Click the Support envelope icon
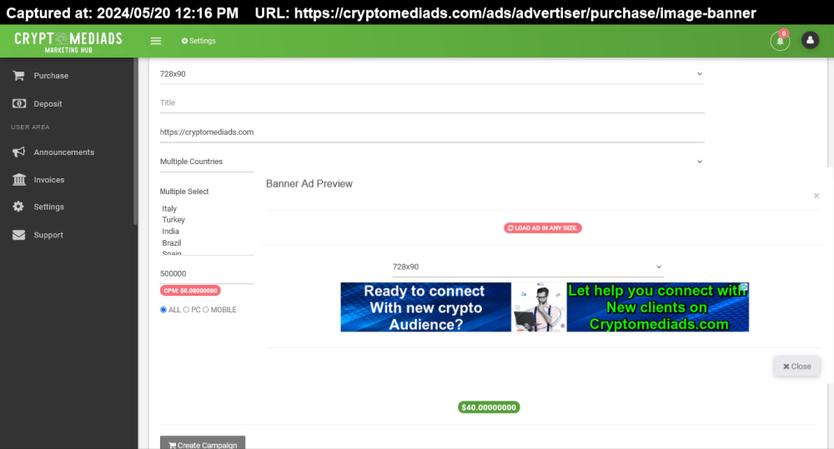 point(18,235)
